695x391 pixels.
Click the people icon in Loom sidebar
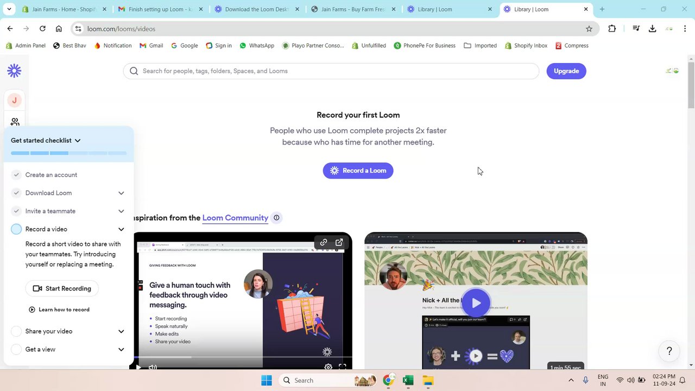[15, 122]
